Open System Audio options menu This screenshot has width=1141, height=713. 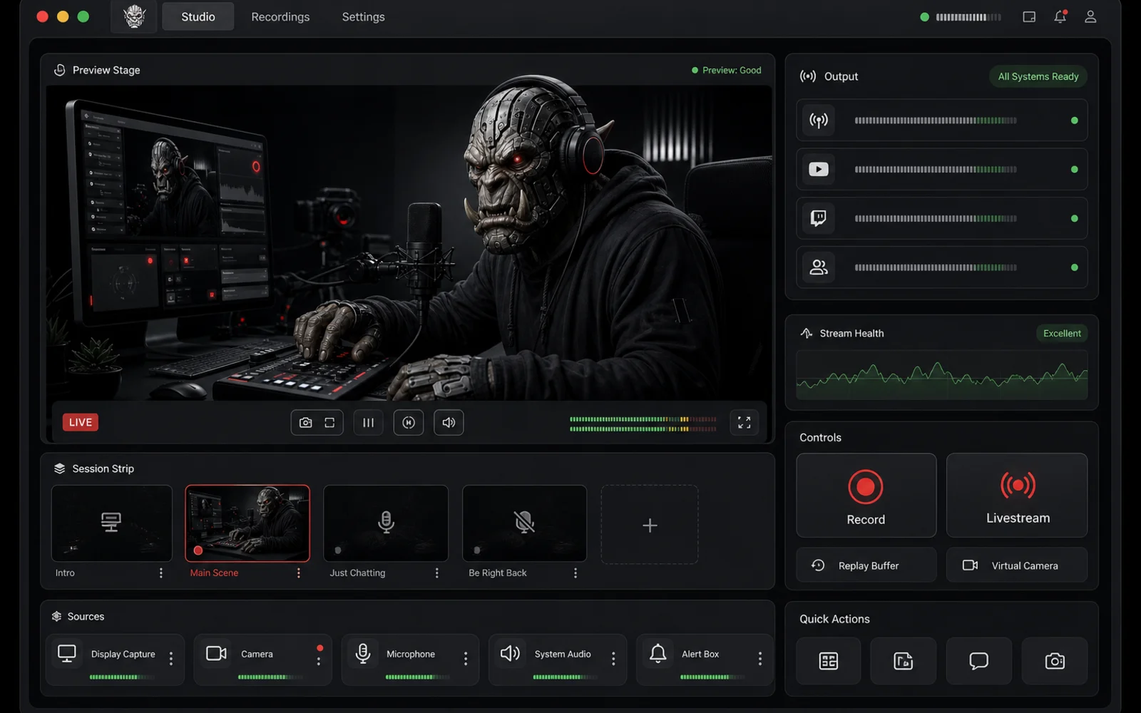[x=613, y=659]
